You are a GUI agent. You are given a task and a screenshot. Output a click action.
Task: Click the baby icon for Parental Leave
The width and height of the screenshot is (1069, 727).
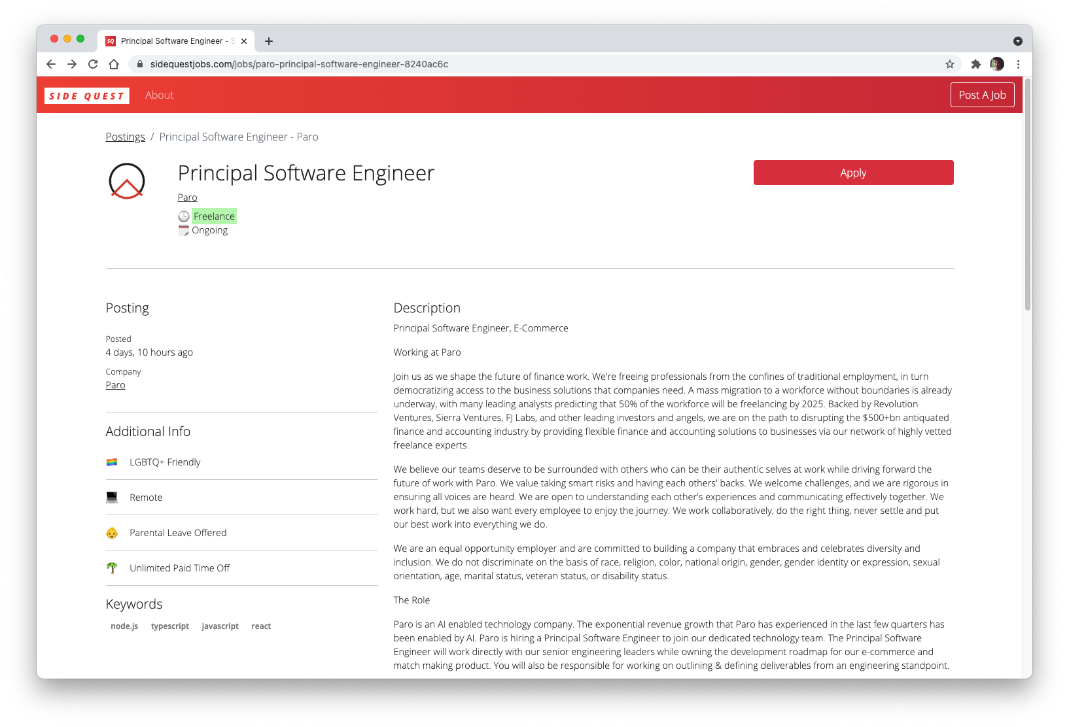click(x=112, y=533)
